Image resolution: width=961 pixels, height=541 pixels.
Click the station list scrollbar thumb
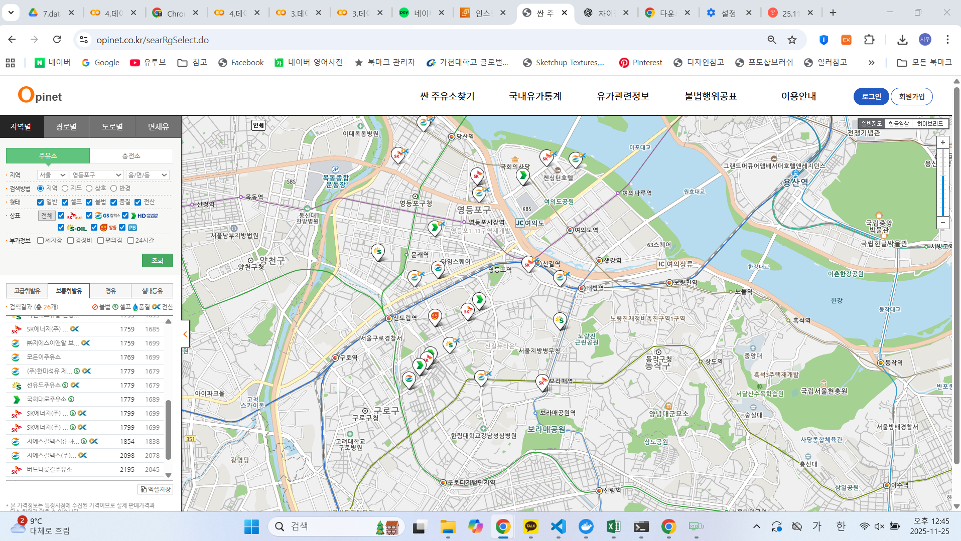(168, 430)
